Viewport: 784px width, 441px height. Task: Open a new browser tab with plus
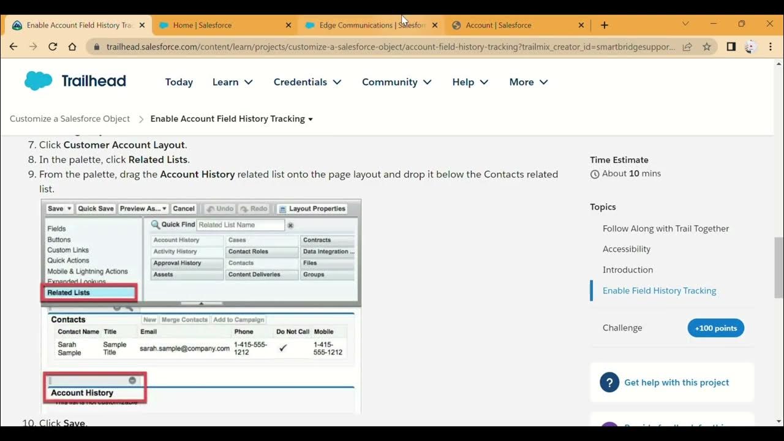point(605,25)
